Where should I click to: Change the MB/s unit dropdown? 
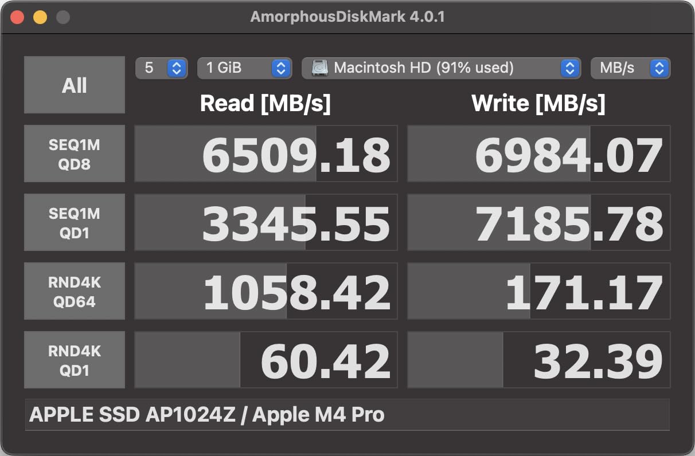coord(630,68)
